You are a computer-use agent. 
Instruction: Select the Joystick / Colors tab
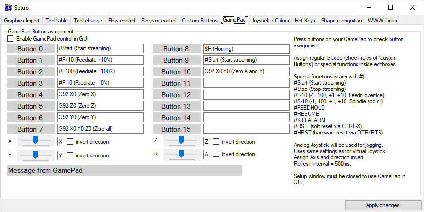coord(270,21)
